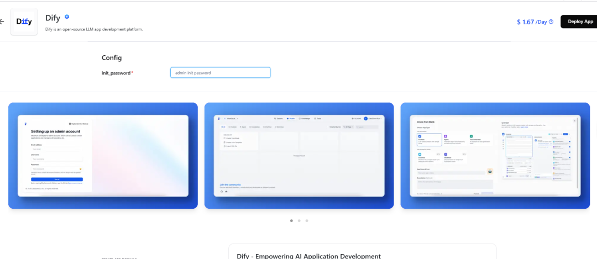Select the first carousel pagination dot
597x259 pixels.
point(291,220)
